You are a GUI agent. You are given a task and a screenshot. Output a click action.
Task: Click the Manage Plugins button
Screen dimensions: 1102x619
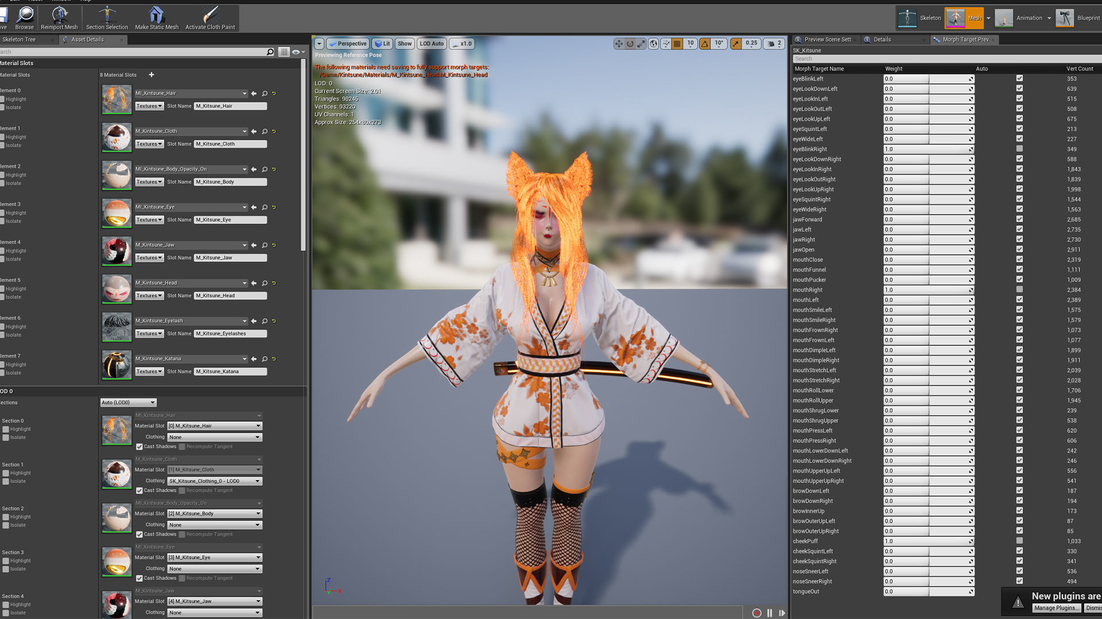(1056, 608)
